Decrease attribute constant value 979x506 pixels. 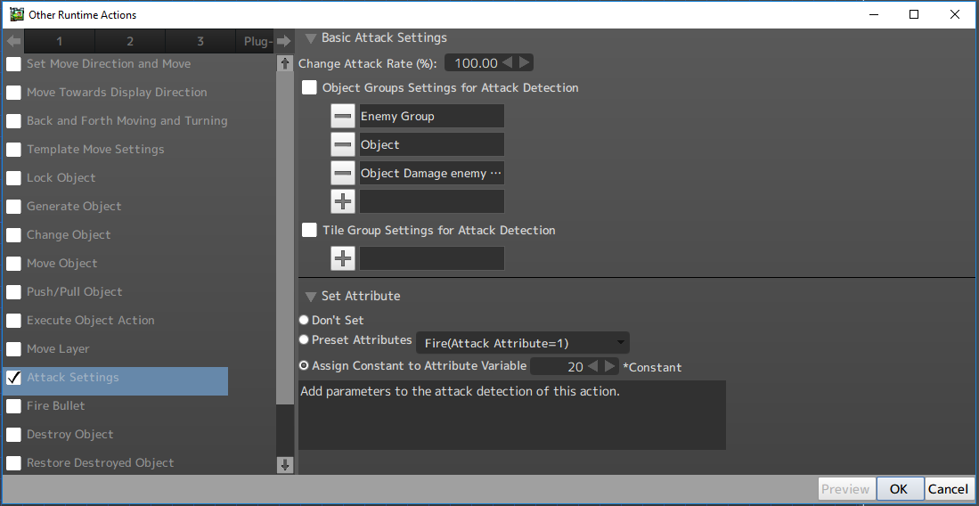point(593,366)
